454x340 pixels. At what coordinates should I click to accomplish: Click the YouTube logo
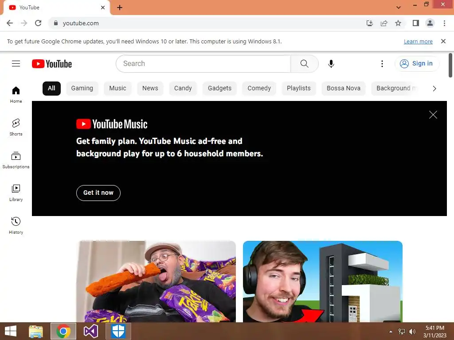pyautogui.click(x=52, y=64)
